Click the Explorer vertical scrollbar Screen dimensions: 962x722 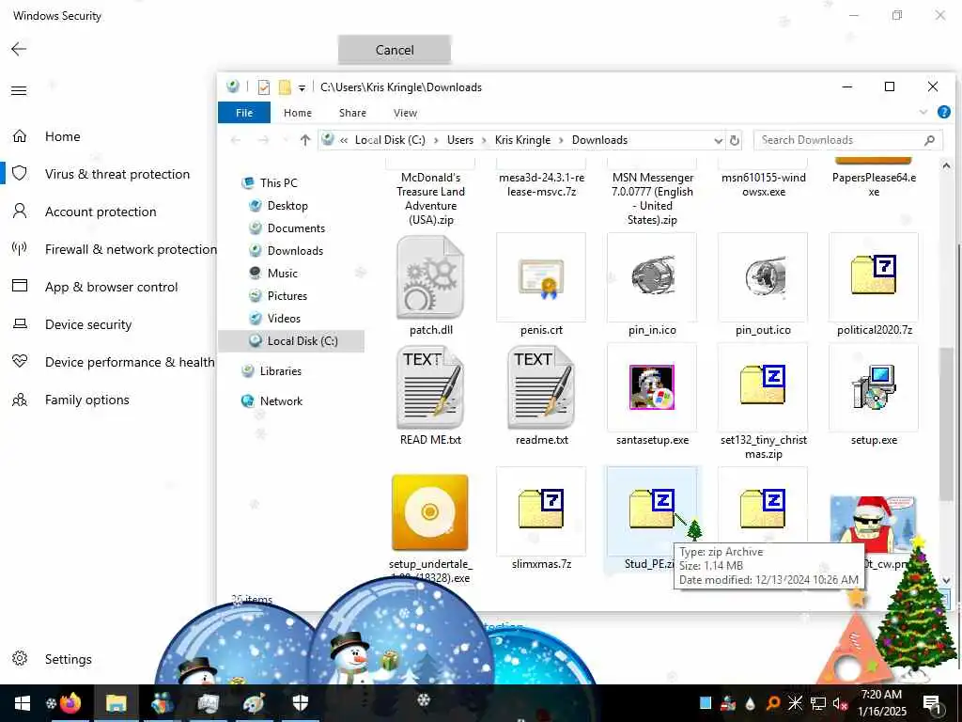946,424
